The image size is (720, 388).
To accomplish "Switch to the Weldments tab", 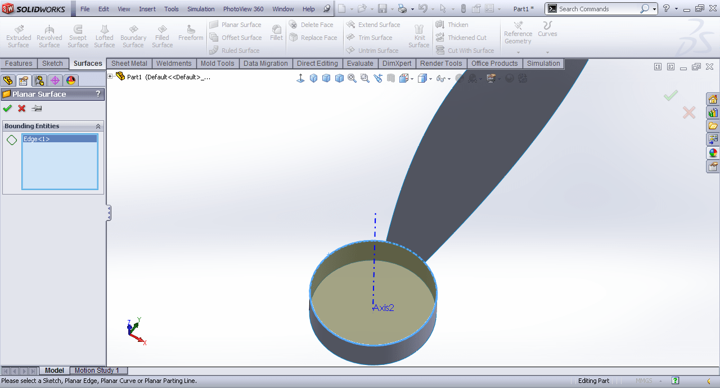I will pyautogui.click(x=174, y=64).
